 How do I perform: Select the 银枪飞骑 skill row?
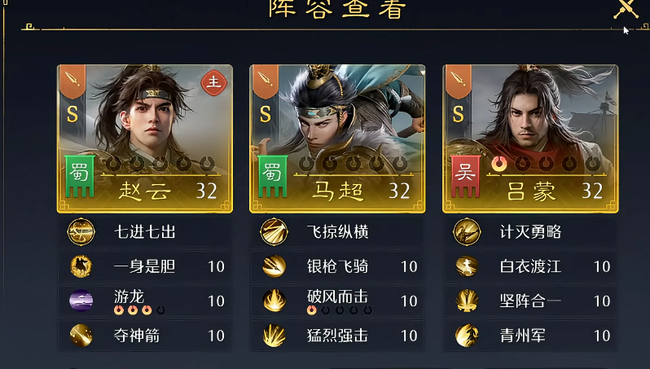pos(337,266)
